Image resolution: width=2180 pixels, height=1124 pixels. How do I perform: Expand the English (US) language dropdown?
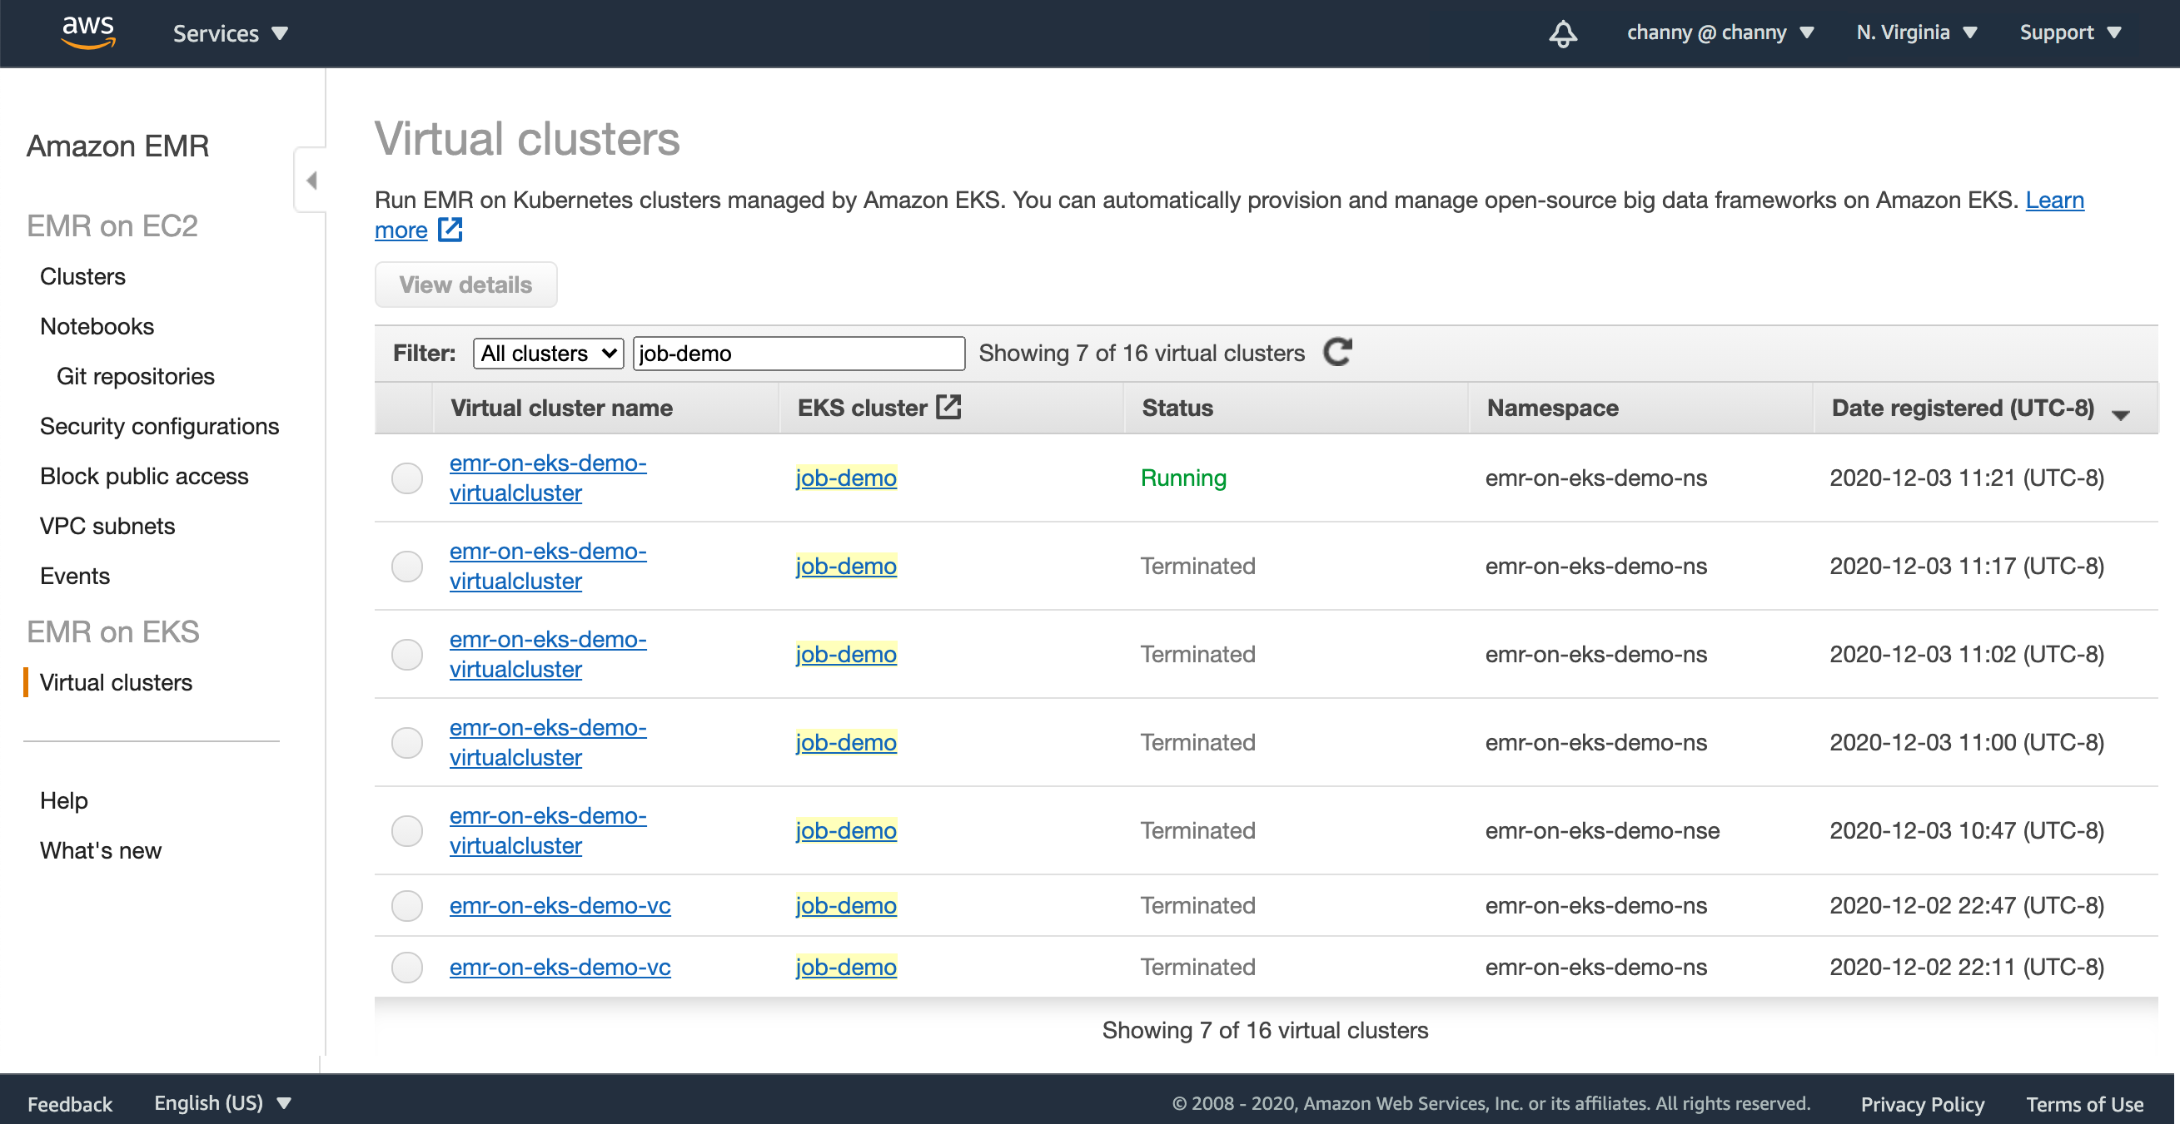(222, 1102)
